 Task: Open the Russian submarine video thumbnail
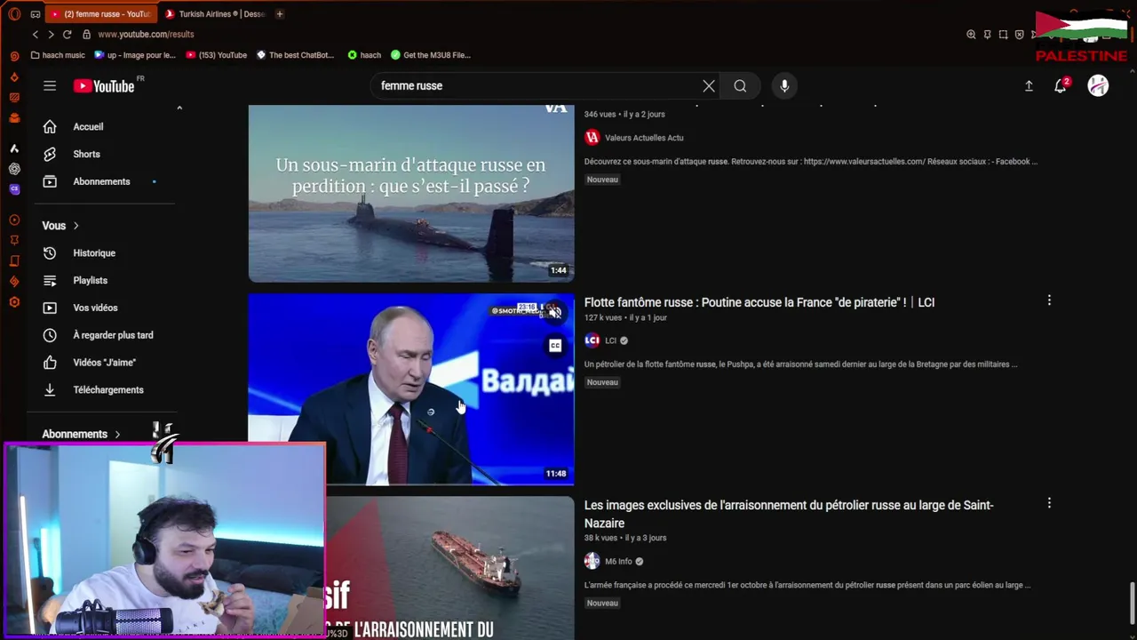click(x=411, y=193)
